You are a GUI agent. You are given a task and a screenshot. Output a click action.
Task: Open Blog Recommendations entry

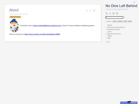coord(116,27)
